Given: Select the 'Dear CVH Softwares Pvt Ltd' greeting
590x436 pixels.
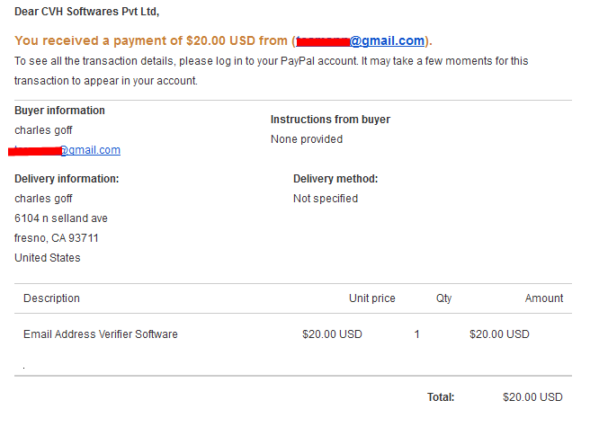Looking at the screenshot, I should pos(87,12).
